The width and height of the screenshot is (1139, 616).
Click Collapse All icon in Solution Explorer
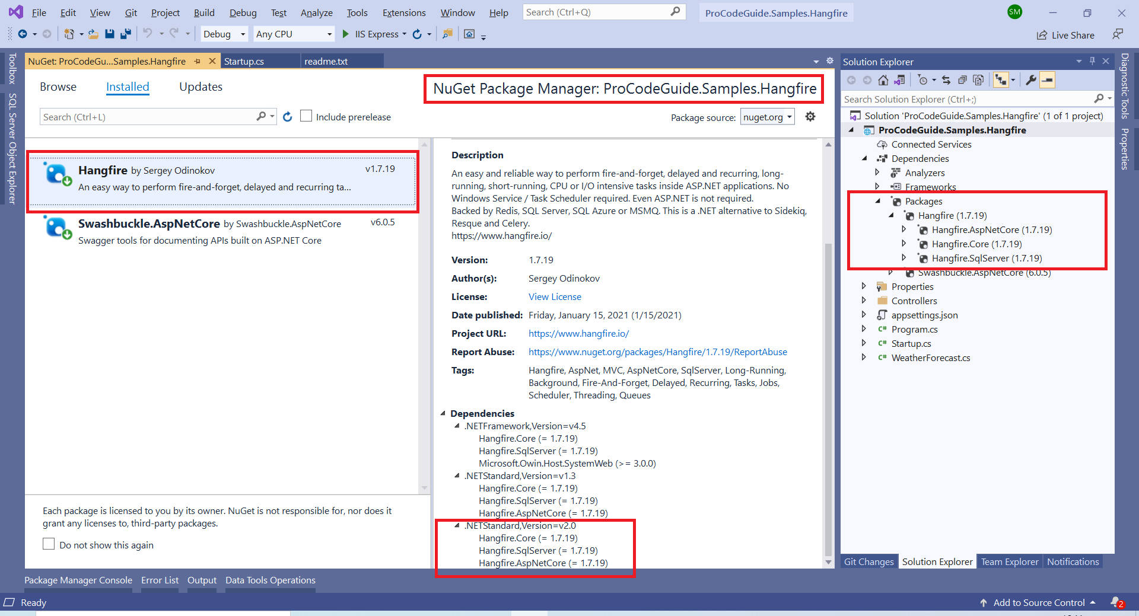962,80
